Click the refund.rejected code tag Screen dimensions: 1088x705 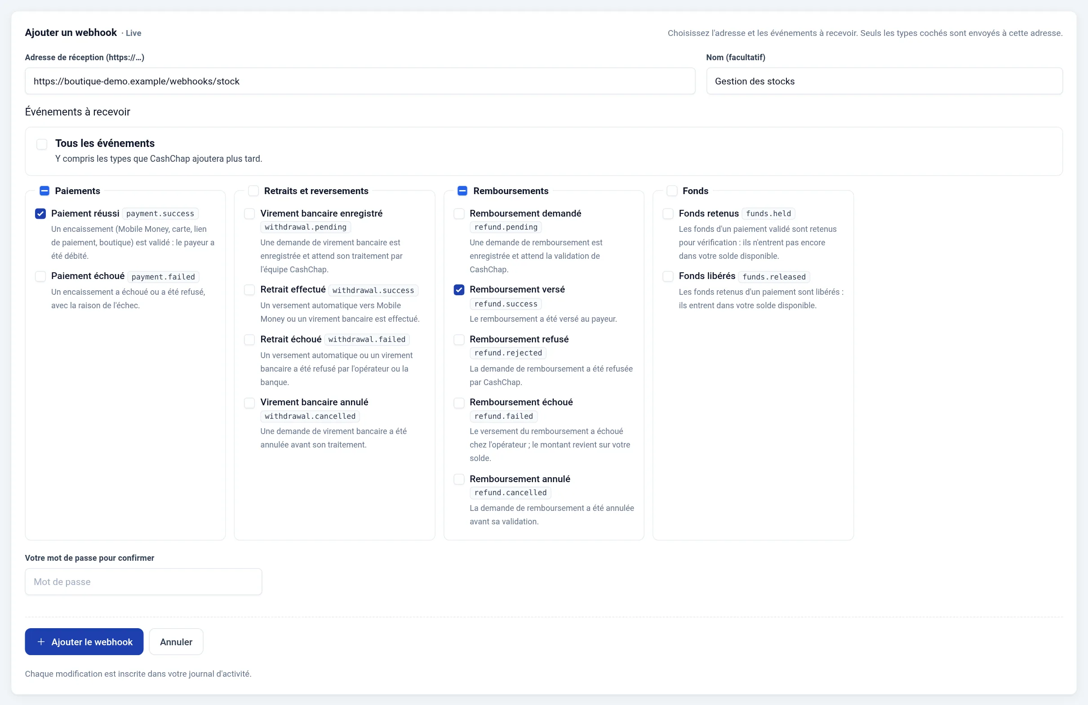click(508, 353)
